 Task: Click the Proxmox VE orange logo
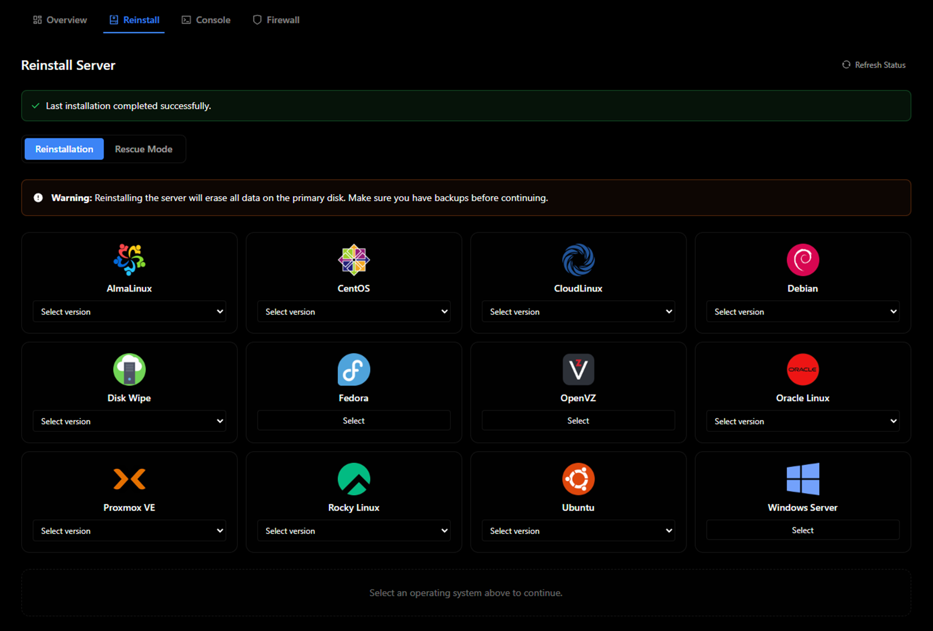coord(129,479)
